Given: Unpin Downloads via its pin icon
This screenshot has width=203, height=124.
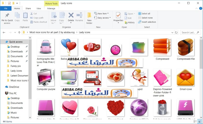Looking at the screenshot, I should click(26, 51).
